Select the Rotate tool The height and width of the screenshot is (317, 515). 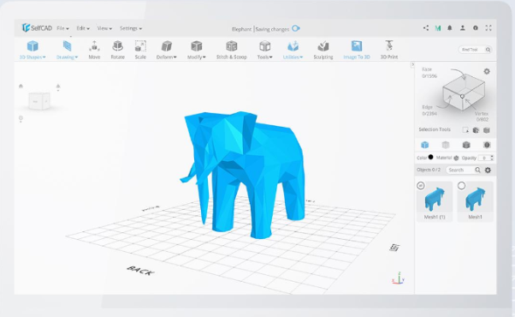117,50
